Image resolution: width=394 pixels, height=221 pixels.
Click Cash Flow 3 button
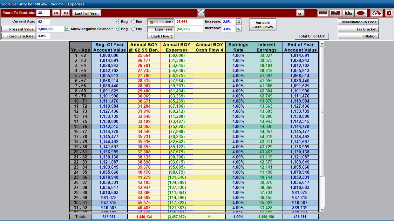click(x=160, y=36)
